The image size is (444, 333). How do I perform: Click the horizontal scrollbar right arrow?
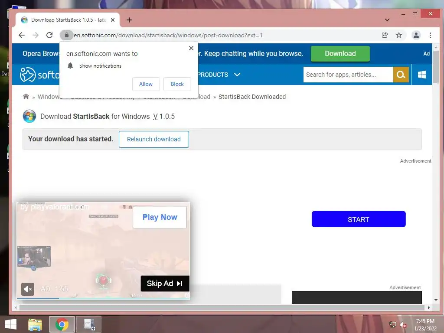pyautogui.click(x=429, y=307)
